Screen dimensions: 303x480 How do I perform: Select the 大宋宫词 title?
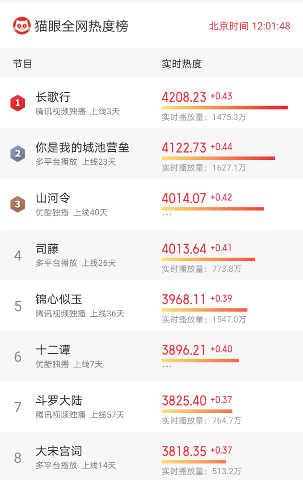[x=58, y=451]
